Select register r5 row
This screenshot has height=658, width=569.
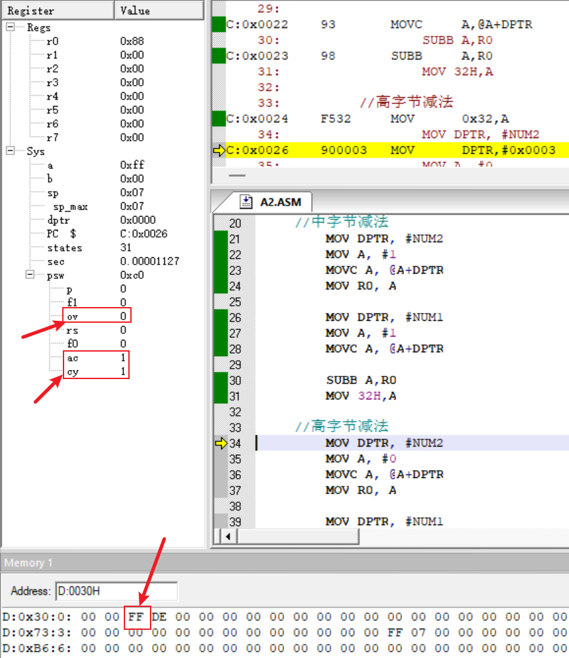[x=96, y=110]
